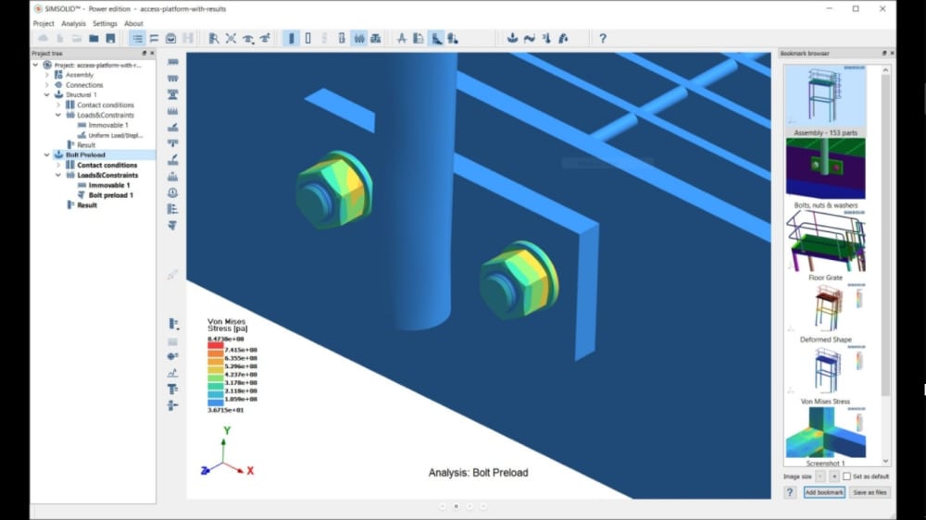Open the Floor Grate bookmark thumbnail

pos(826,241)
